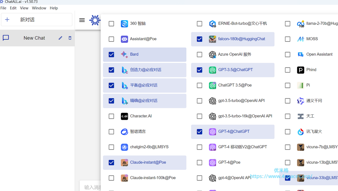
Task: Disable the Claude-instant@Poe checkbox
Action: tap(111, 163)
